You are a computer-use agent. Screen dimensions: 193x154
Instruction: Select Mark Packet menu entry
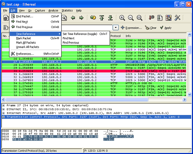[x=36, y=38]
